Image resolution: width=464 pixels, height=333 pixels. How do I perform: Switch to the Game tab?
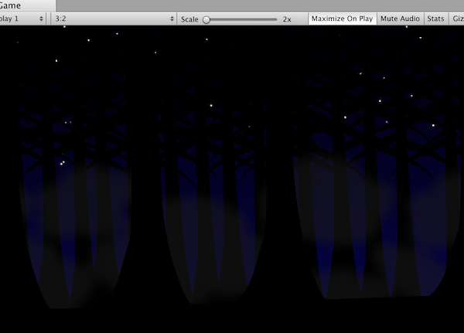pos(26,5)
